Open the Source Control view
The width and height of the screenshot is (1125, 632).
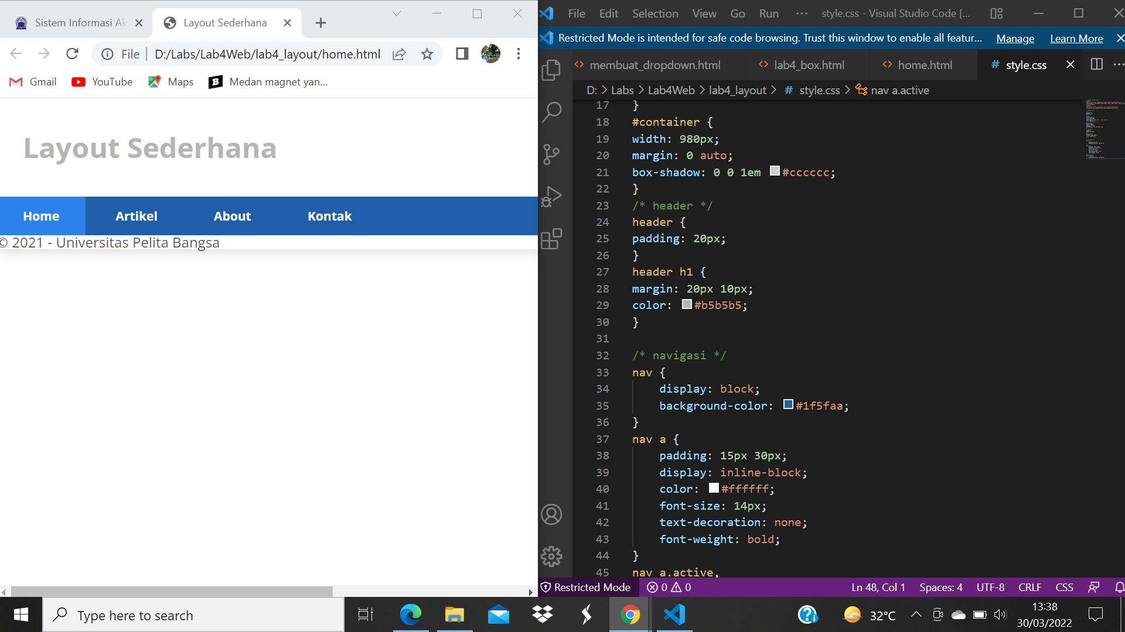click(x=551, y=154)
